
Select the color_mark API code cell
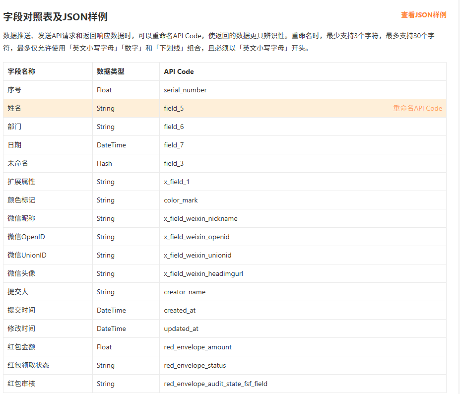point(181,200)
